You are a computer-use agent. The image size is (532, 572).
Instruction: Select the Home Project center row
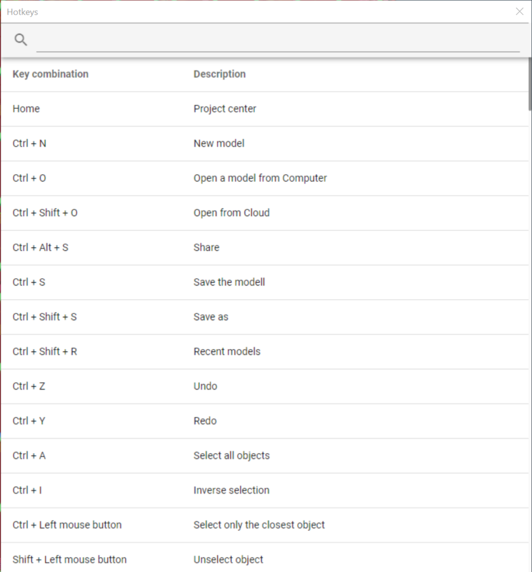click(x=265, y=109)
